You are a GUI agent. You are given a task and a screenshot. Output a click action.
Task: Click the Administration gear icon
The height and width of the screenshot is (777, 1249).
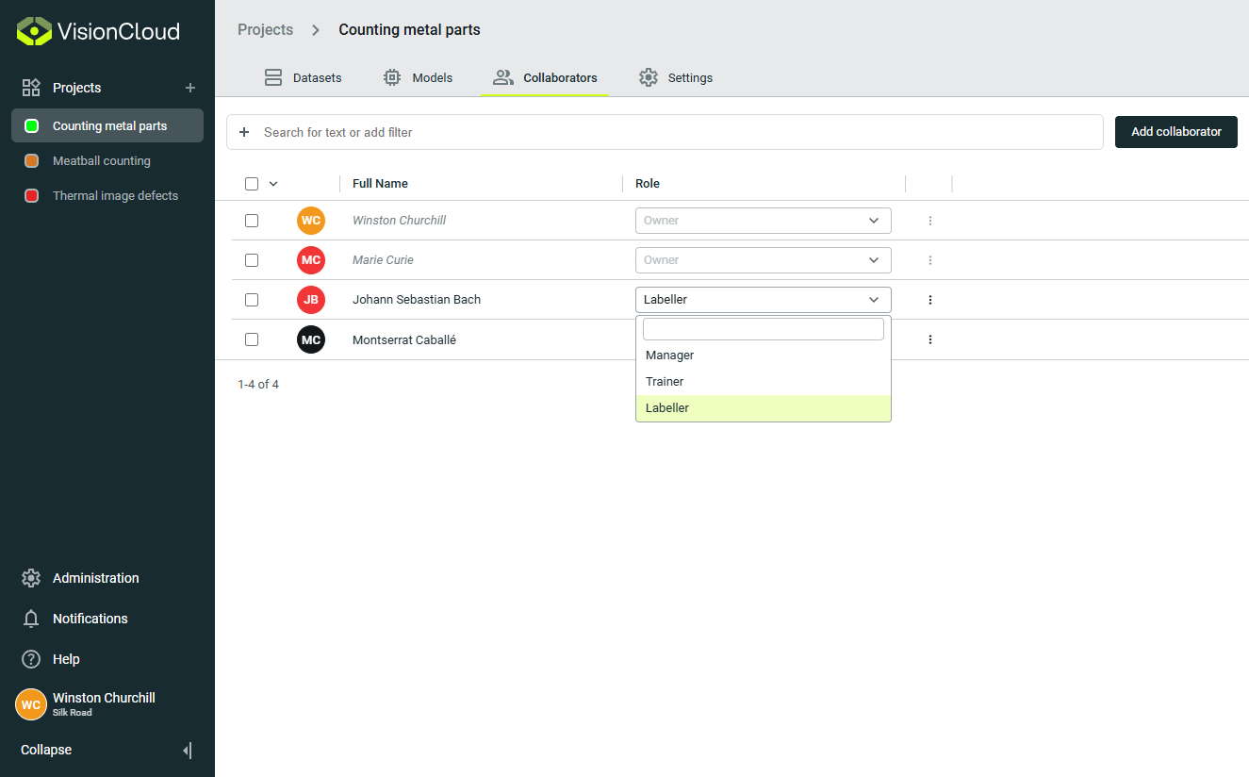(31, 578)
